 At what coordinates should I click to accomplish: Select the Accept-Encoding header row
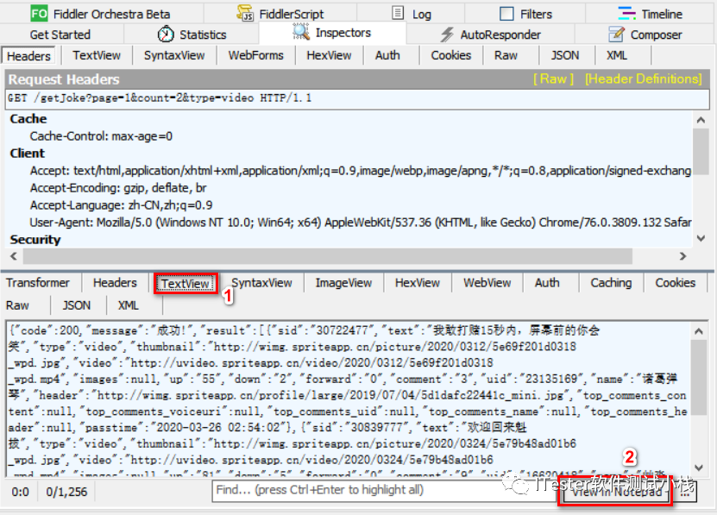pos(118,188)
